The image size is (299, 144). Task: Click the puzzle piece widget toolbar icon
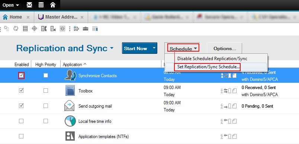(x=76, y=29)
